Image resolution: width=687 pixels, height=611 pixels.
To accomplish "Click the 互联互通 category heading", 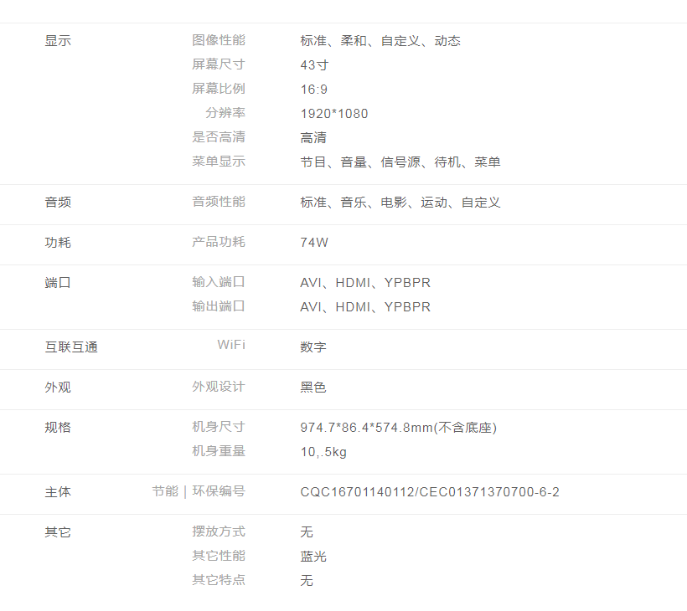I will (x=71, y=347).
